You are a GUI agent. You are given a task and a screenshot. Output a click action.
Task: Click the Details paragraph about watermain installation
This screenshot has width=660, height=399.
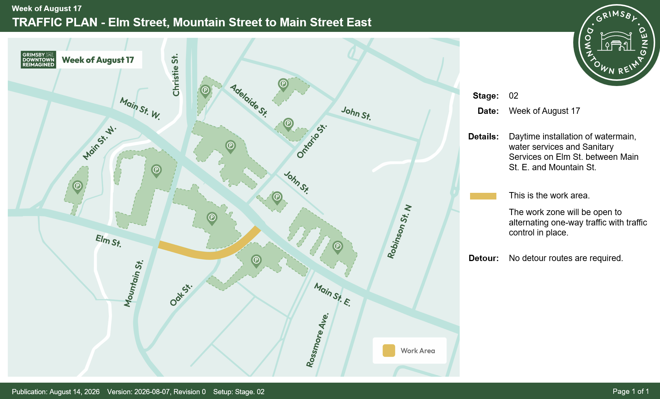coord(574,152)
